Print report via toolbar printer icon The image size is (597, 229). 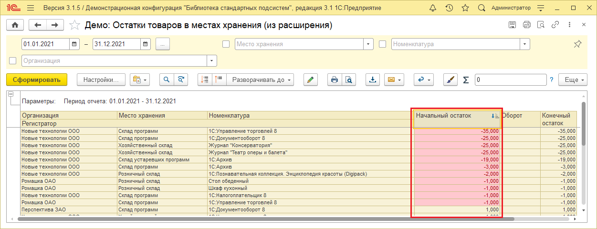pos(335,80)
